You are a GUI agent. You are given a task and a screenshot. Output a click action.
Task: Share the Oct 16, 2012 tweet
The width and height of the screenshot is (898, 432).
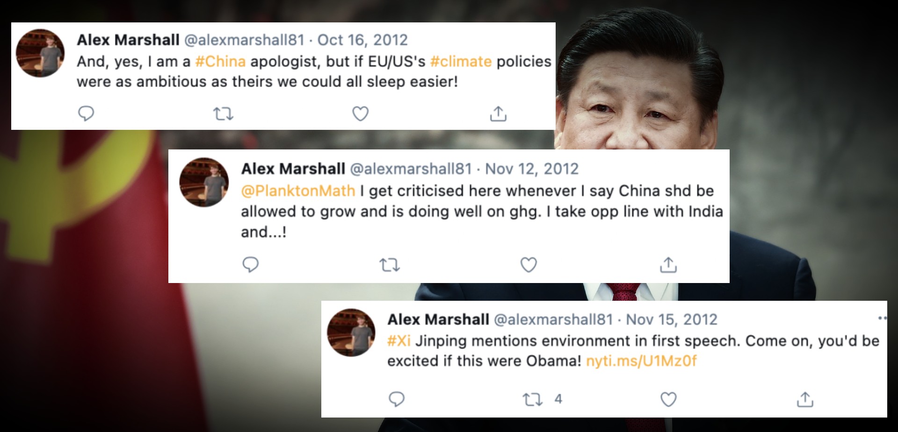[498, 113]
